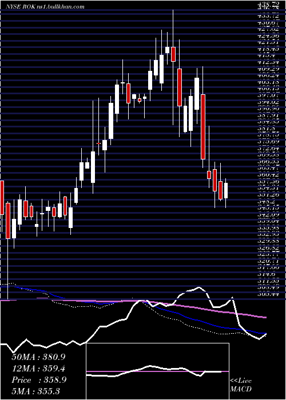
Task: Select the 50MA : 380.9 readout
Action: [x=38, y=357]
